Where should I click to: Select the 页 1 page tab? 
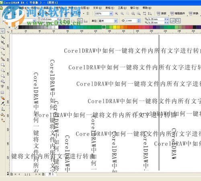point(51,174)
